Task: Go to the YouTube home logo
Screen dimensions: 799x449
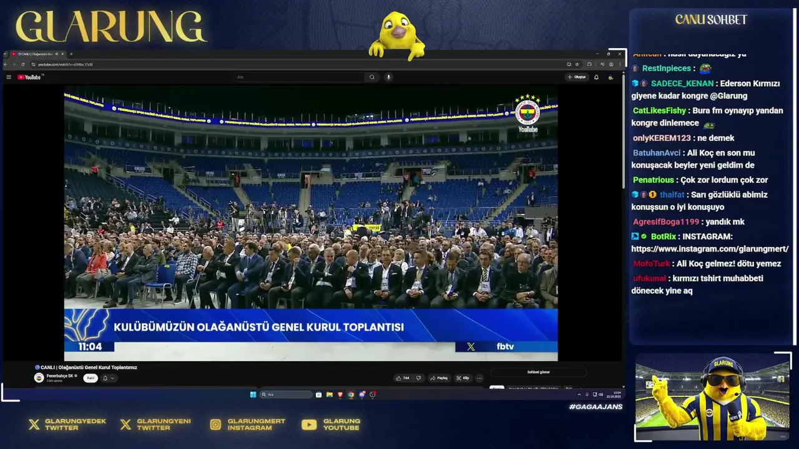Action: click(29, 77)
